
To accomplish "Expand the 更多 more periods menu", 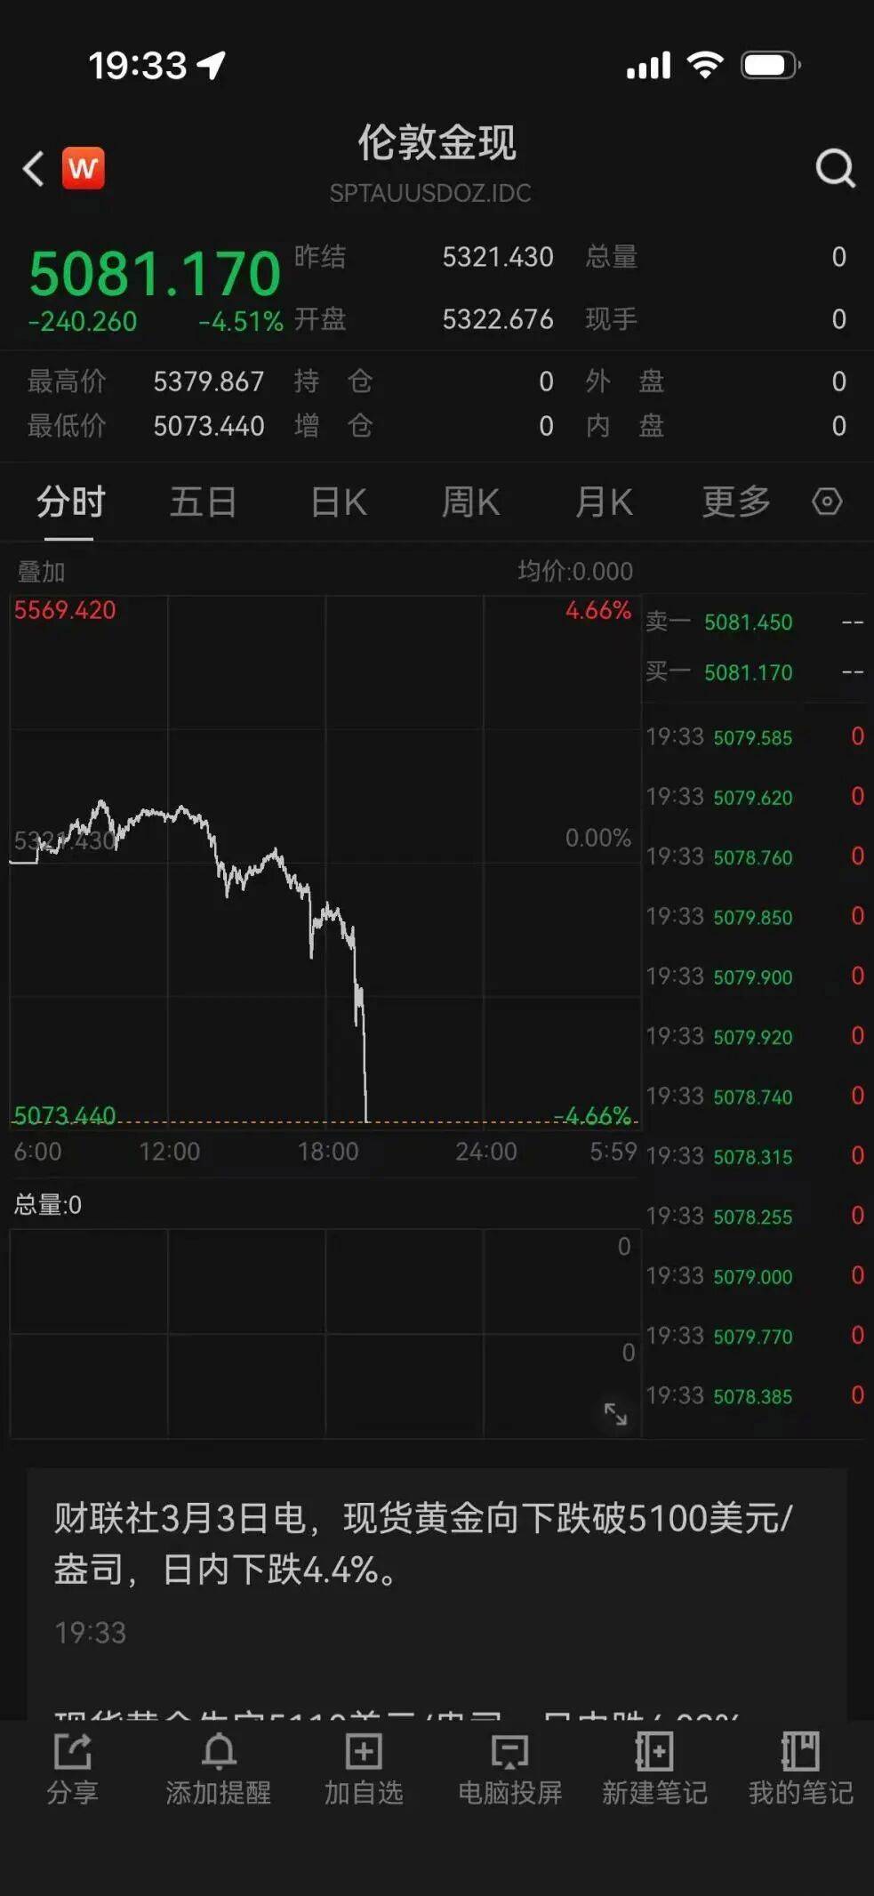I will (736, 502).
